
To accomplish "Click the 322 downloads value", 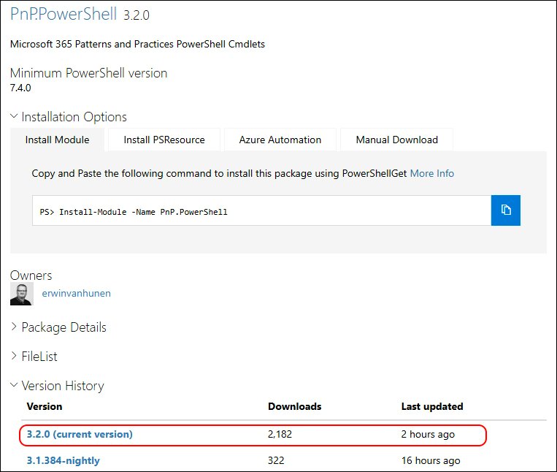I will point(276,460).
